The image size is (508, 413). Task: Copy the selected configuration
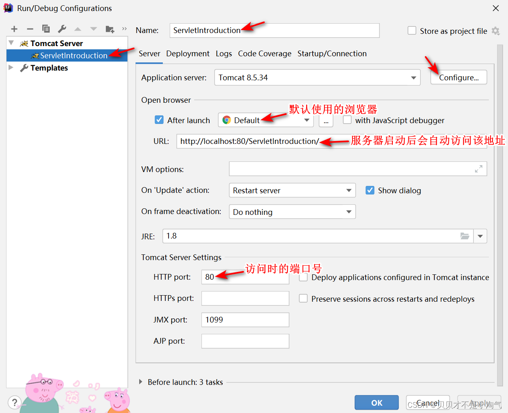tap(46, 29)
